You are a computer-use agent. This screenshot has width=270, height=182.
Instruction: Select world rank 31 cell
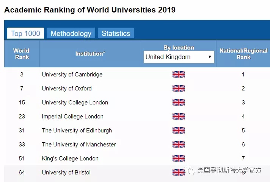coord(22,131)
